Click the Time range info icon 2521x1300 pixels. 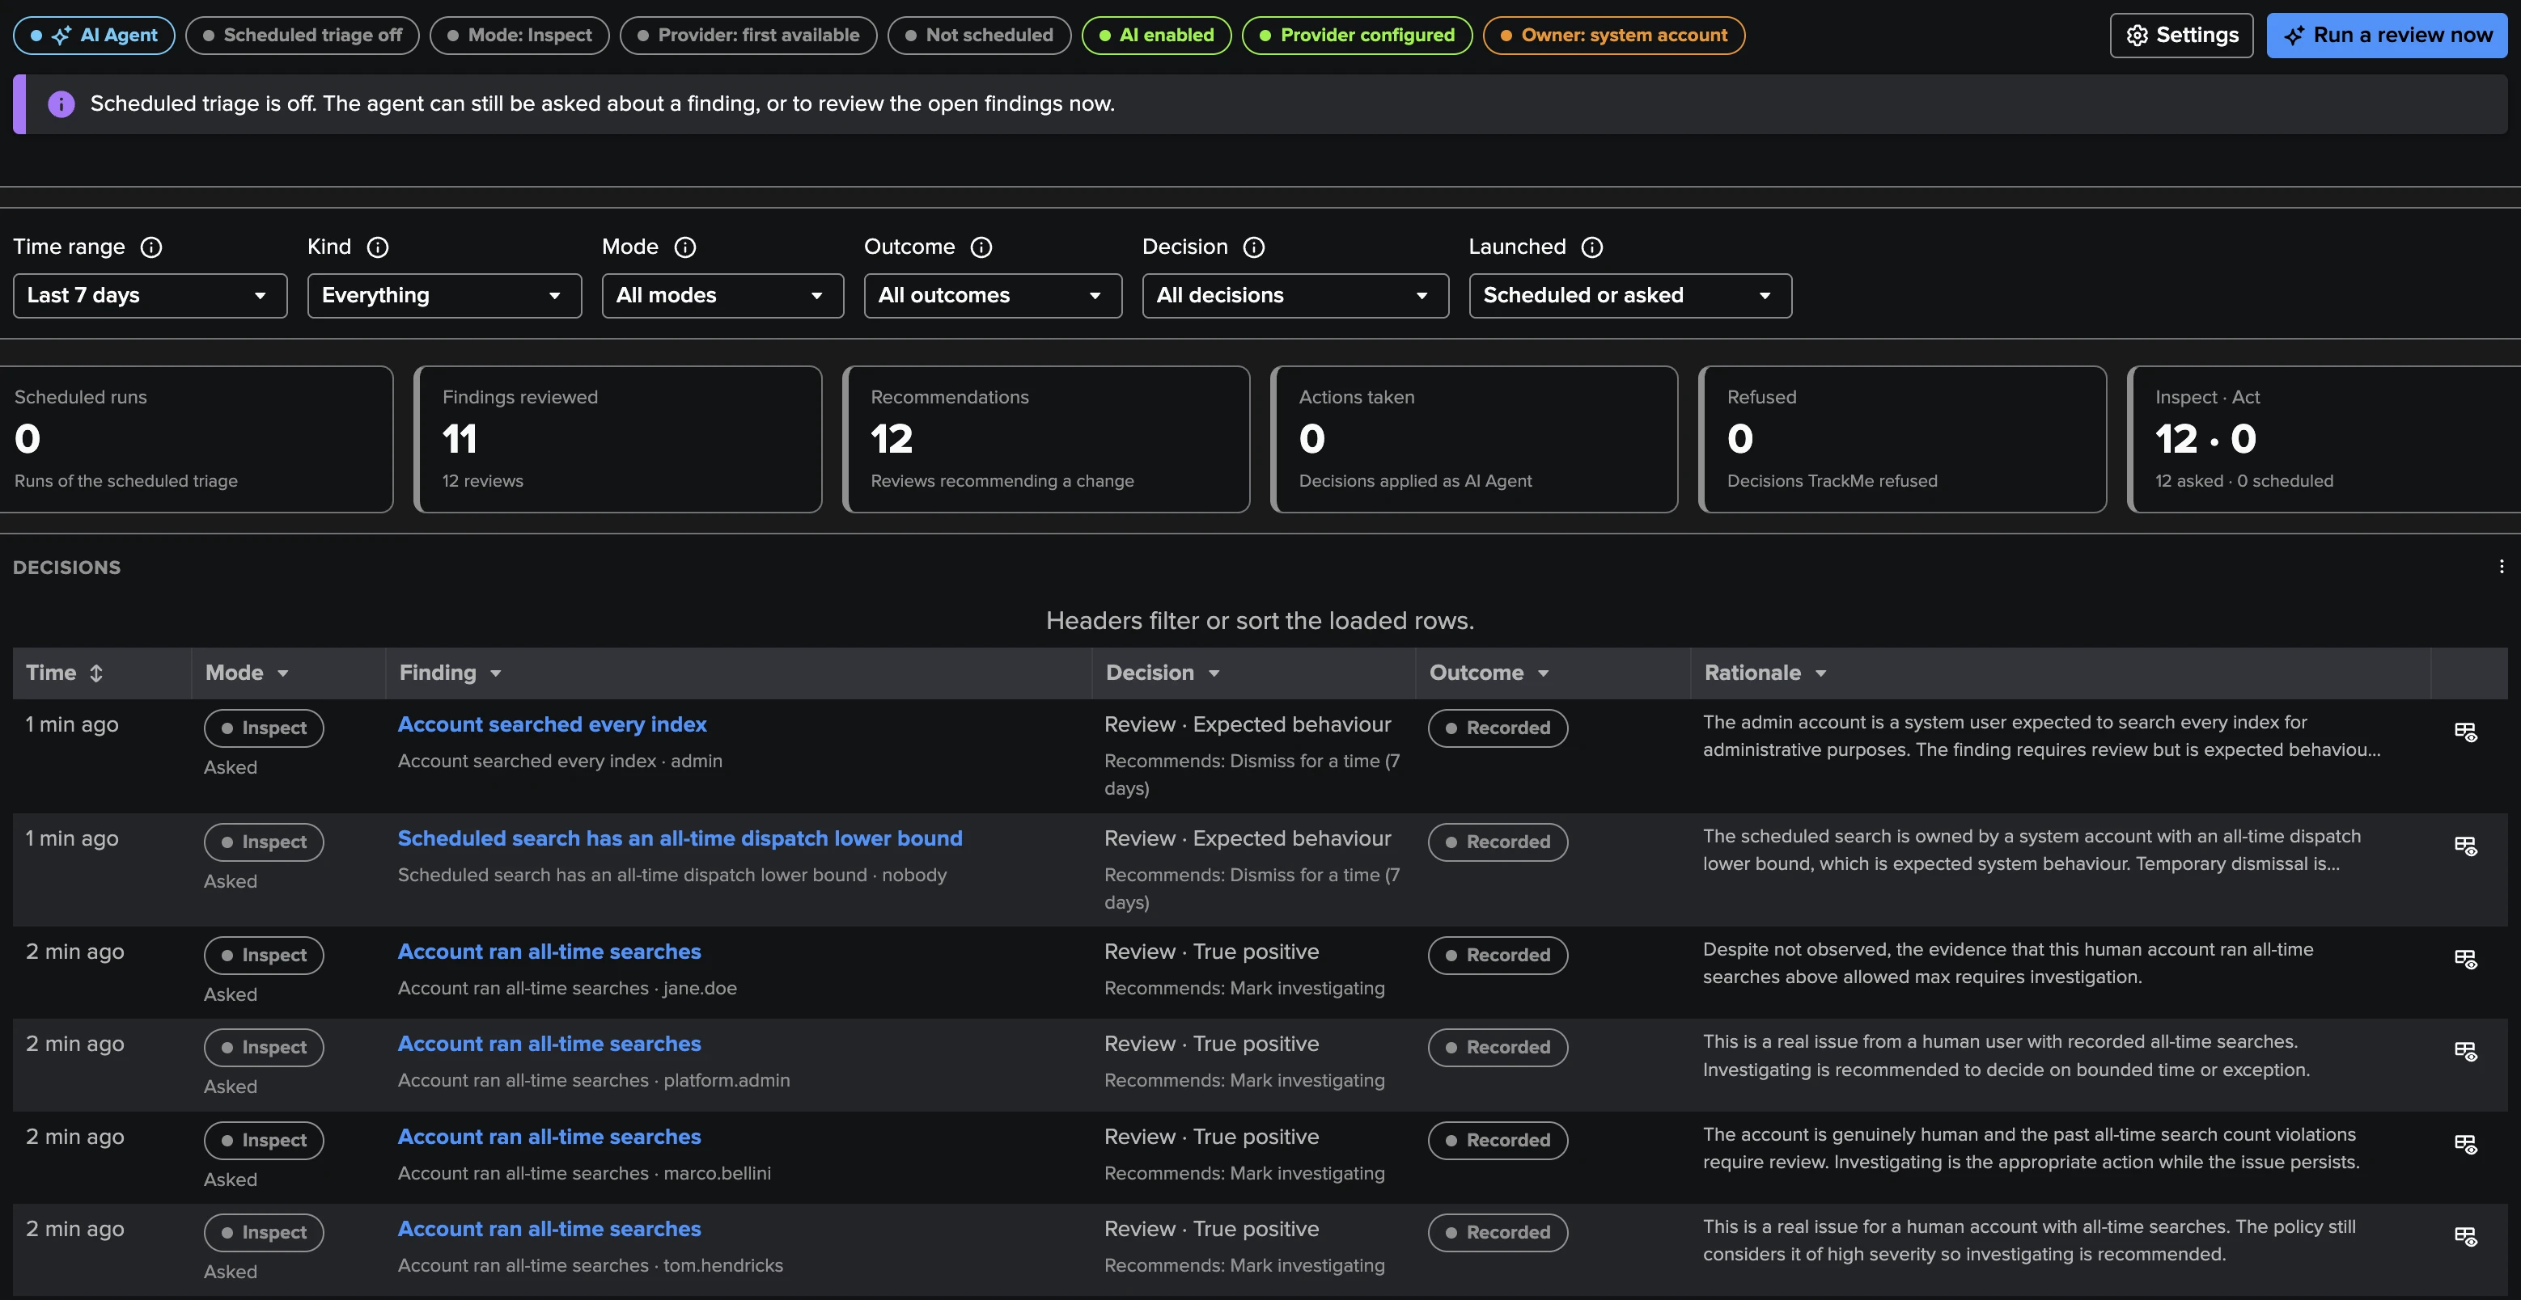150,247
